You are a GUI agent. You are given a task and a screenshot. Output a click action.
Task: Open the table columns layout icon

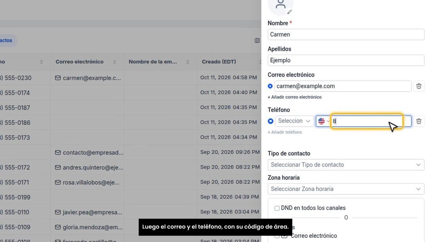(257, 40)
